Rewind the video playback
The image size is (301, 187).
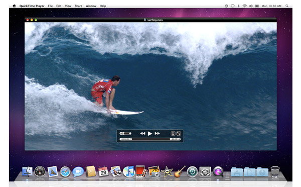[142, 133]
